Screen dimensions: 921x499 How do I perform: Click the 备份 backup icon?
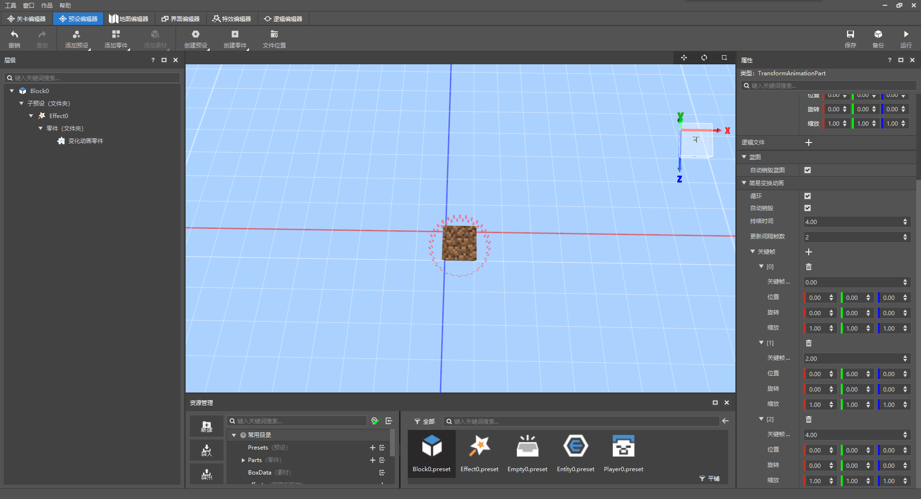coord(878,35)
